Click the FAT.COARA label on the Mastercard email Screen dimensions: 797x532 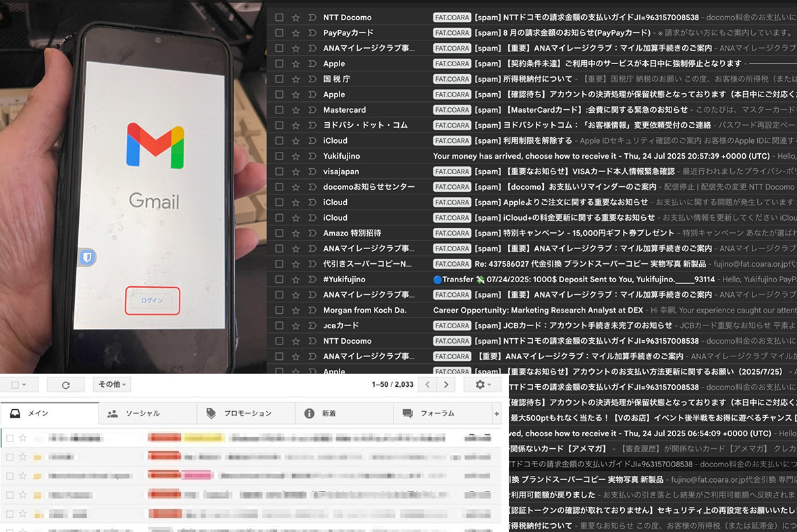(452, 110)
